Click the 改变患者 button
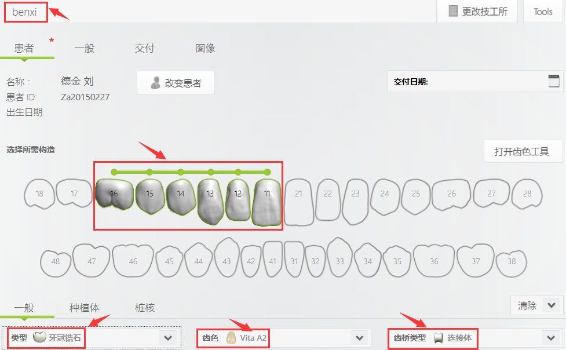Image resolution: width=566 pixels, height=350 pixels. [176, 83]
